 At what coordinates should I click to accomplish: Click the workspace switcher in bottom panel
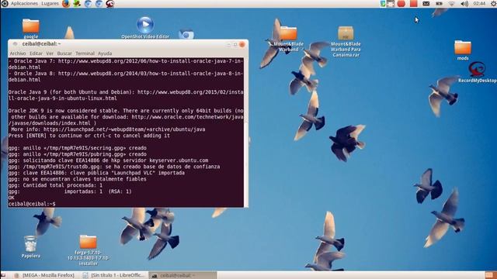coord(491,275)
